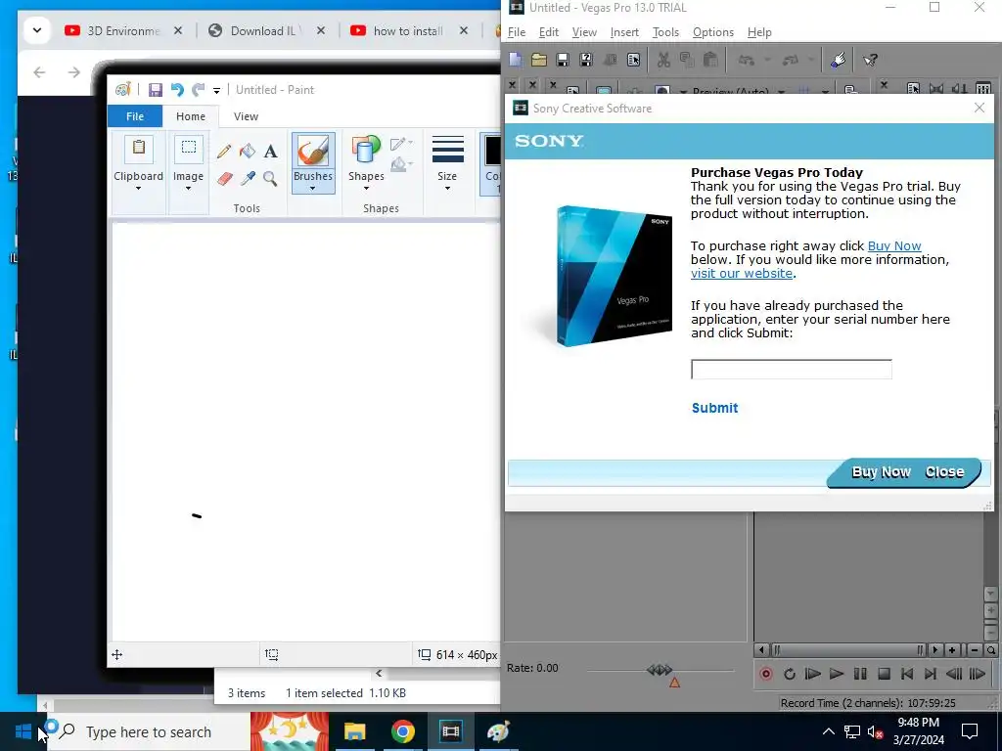Open the Edit menu in Vegas Pro
The height and width of the screenshot is (751, 1002).
point(548,32)
